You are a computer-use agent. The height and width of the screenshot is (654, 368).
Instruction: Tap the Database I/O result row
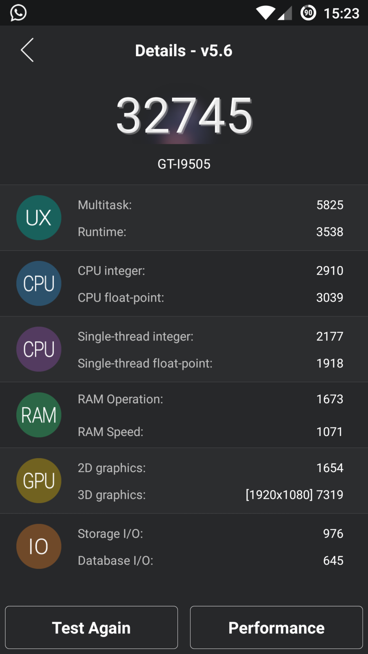(210, 560)
